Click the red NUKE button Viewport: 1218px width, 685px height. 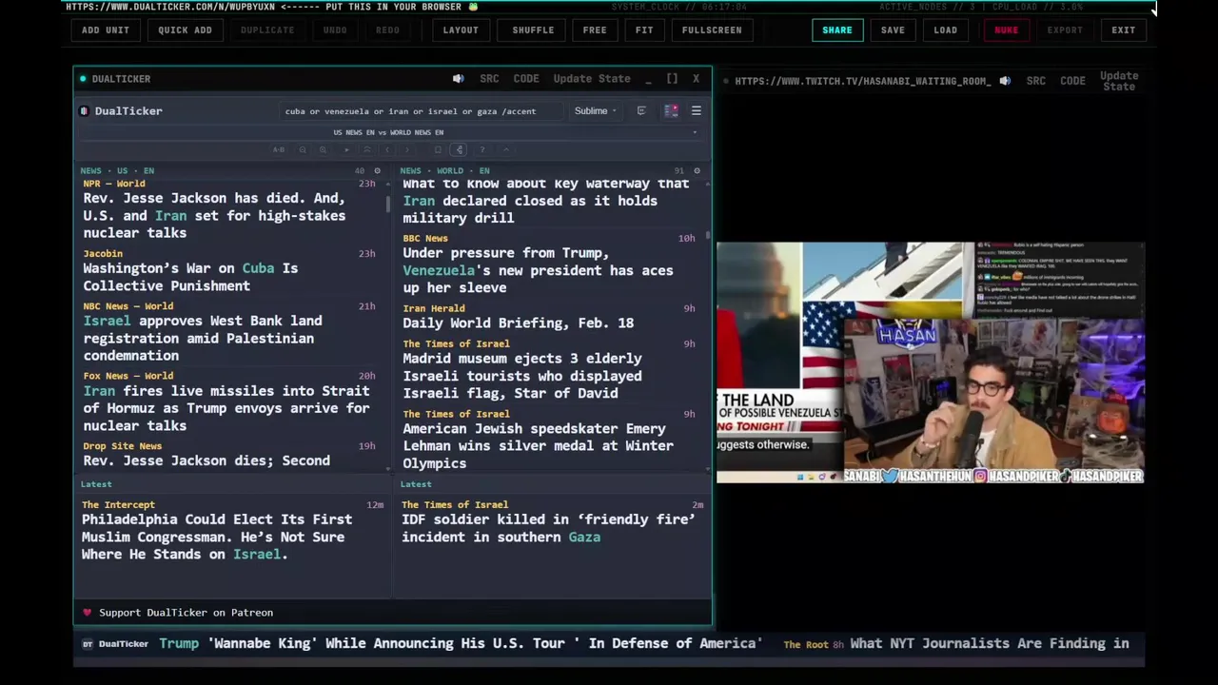coord(1006,29)
